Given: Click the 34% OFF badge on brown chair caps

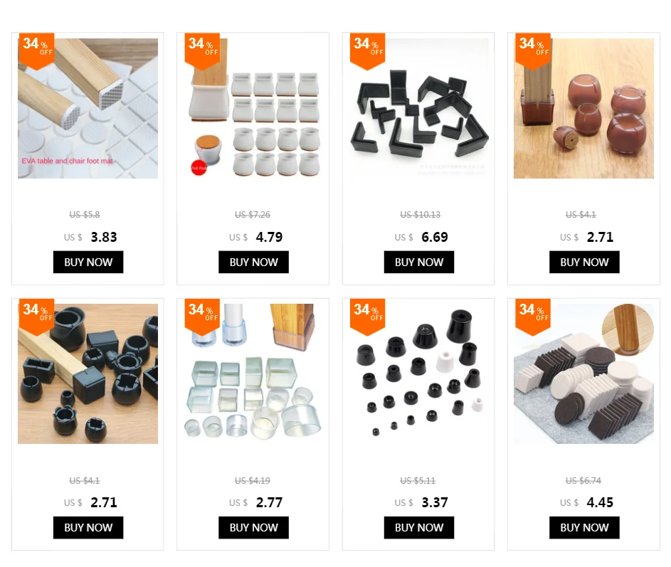Looking at the screenshot, I should 533,51.
